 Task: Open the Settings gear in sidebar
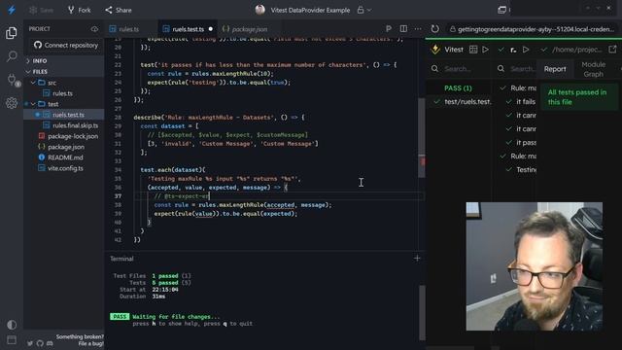pyautogui.click(x=12, y=103)
